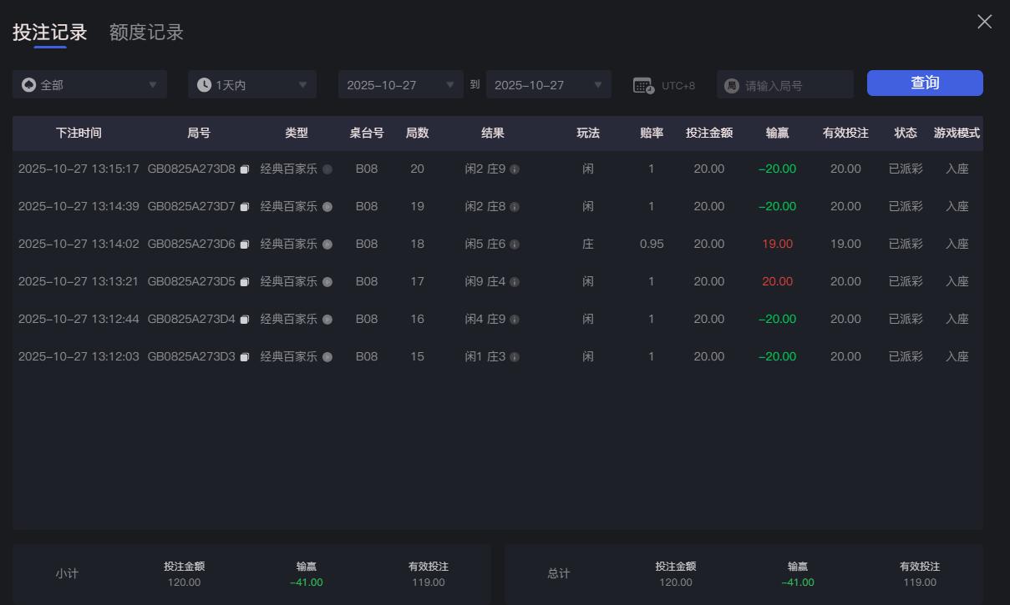The image size is (1010, 605).
Task: Copy the game ID GB0825A273D8
Action: [244, 169]
